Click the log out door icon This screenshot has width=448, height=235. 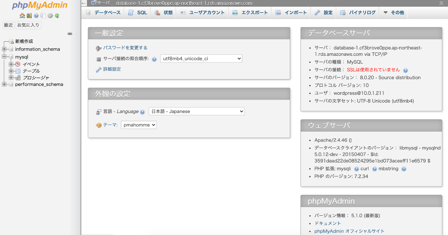point(29,16)
